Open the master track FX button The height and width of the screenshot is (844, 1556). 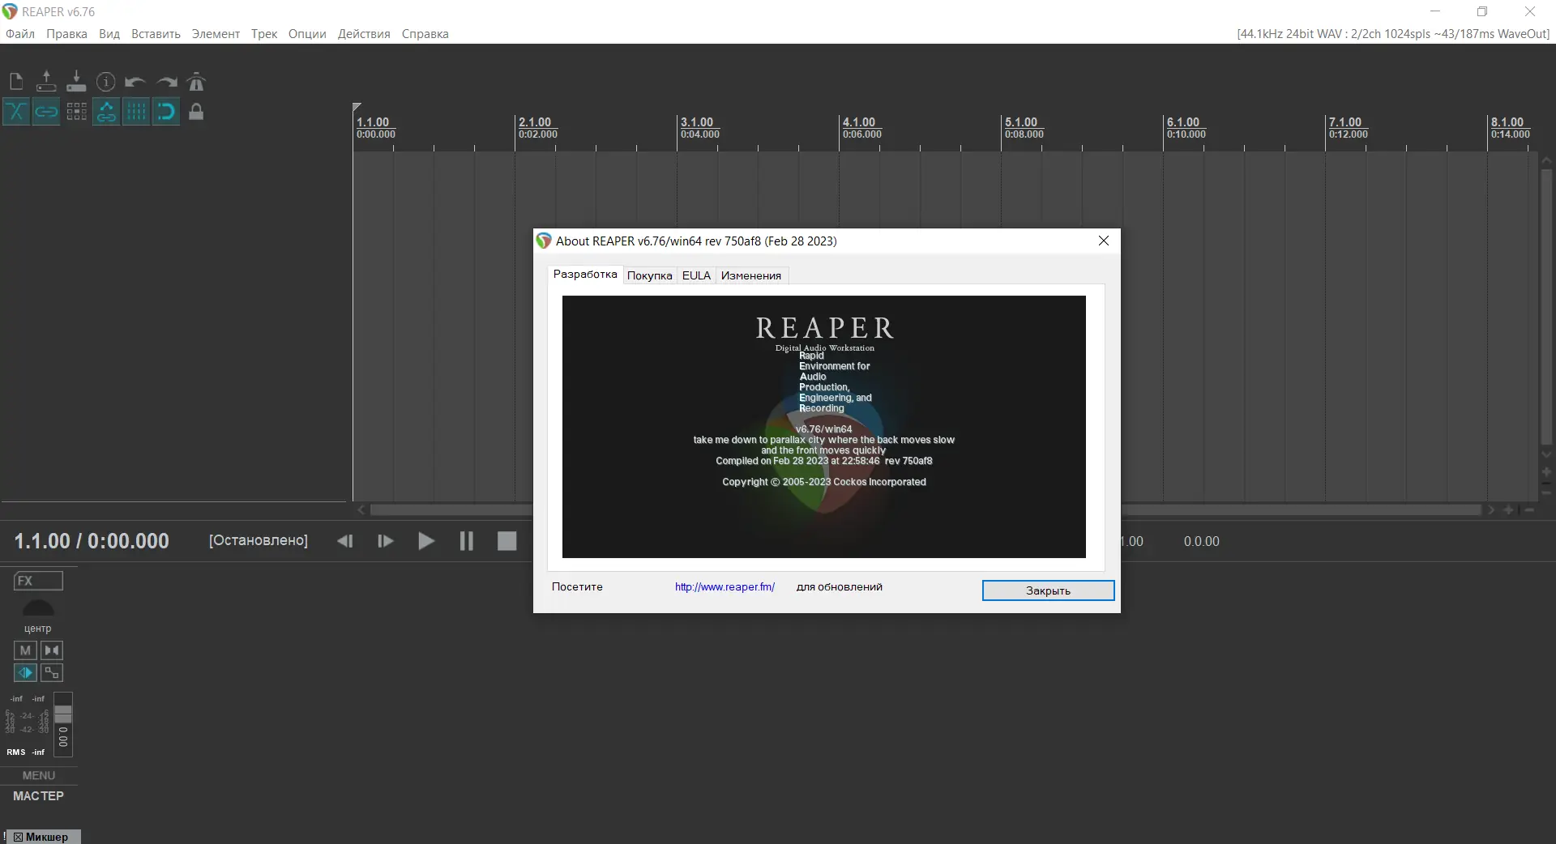coord(38,581)
